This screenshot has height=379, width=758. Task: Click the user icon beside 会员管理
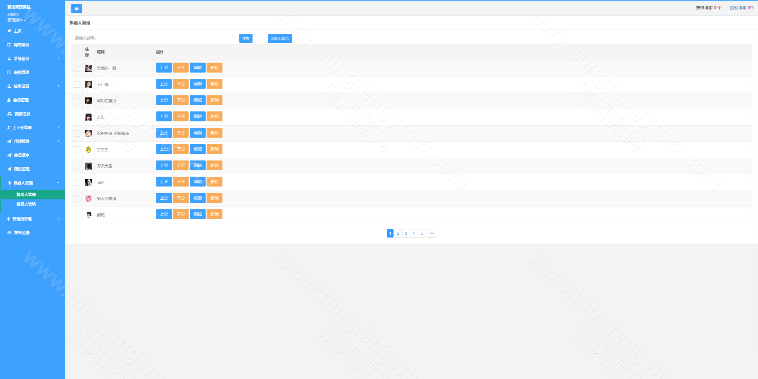[x=9, y=100]
